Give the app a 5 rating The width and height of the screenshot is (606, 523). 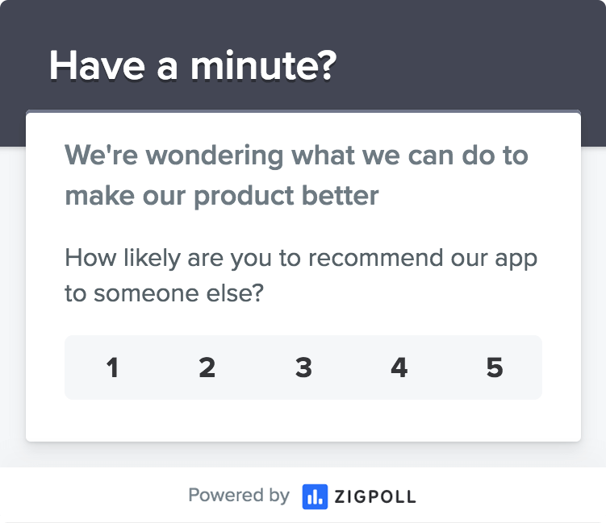point(495,367)
